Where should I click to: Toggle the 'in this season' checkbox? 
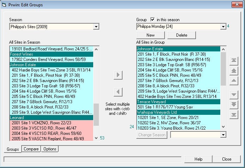tap(153, 20)
